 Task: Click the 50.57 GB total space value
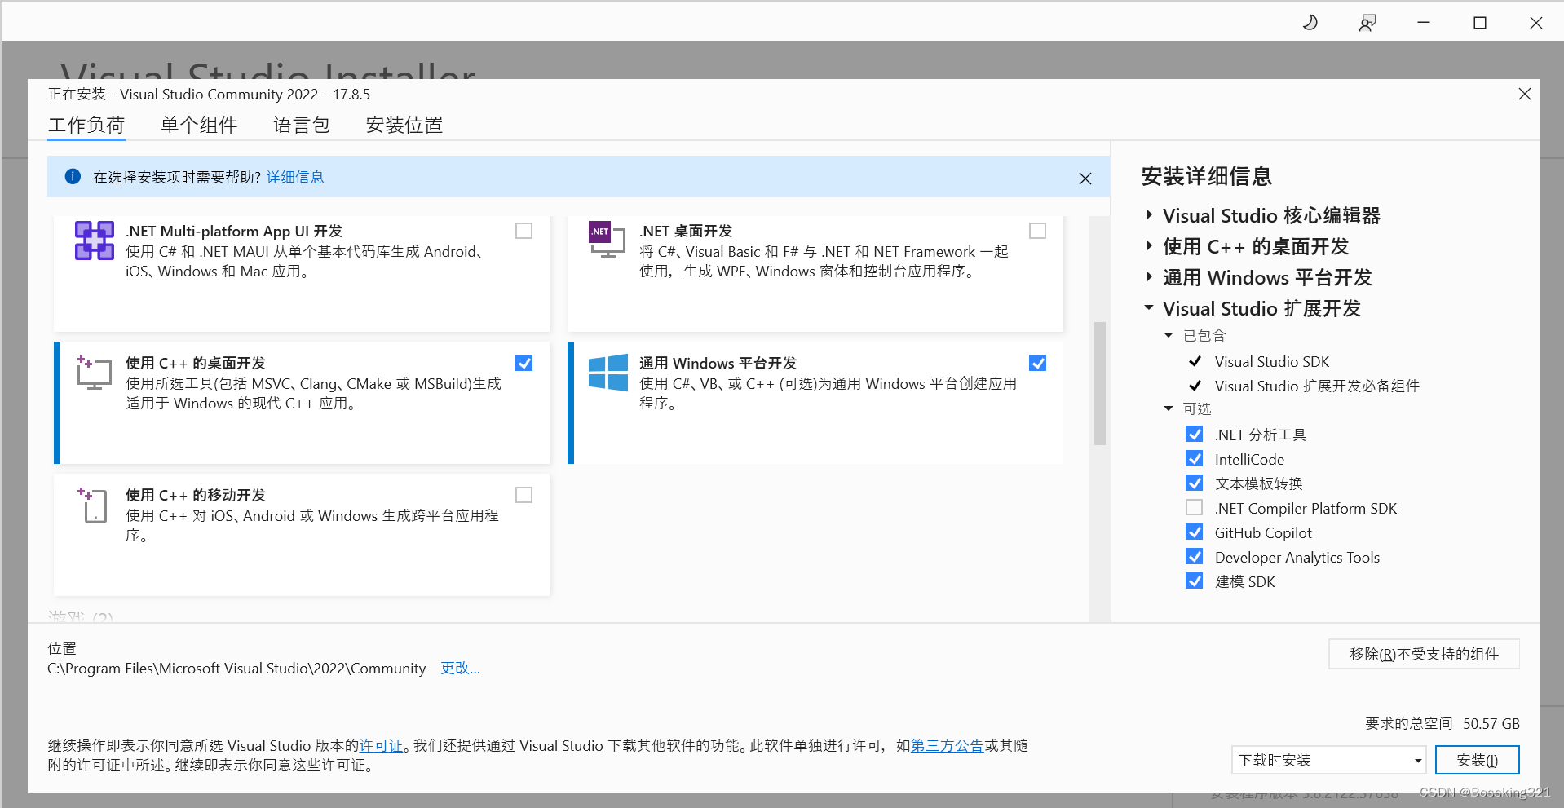point(1491,723)
